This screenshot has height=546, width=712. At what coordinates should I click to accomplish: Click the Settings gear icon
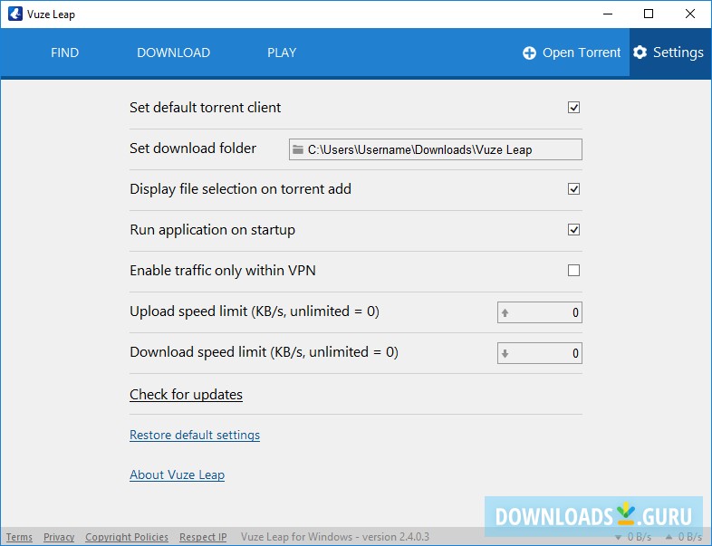(640, 53)
